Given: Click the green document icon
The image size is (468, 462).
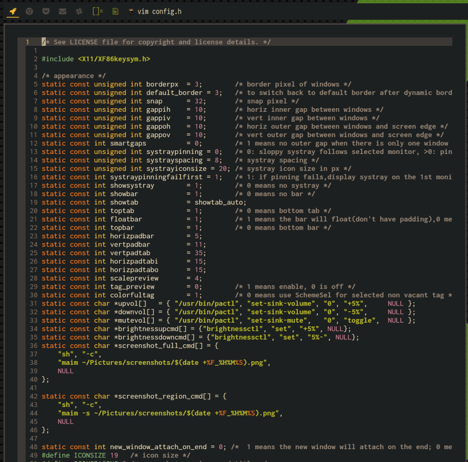Looking at the screenshot, I should tap(115, 11).
